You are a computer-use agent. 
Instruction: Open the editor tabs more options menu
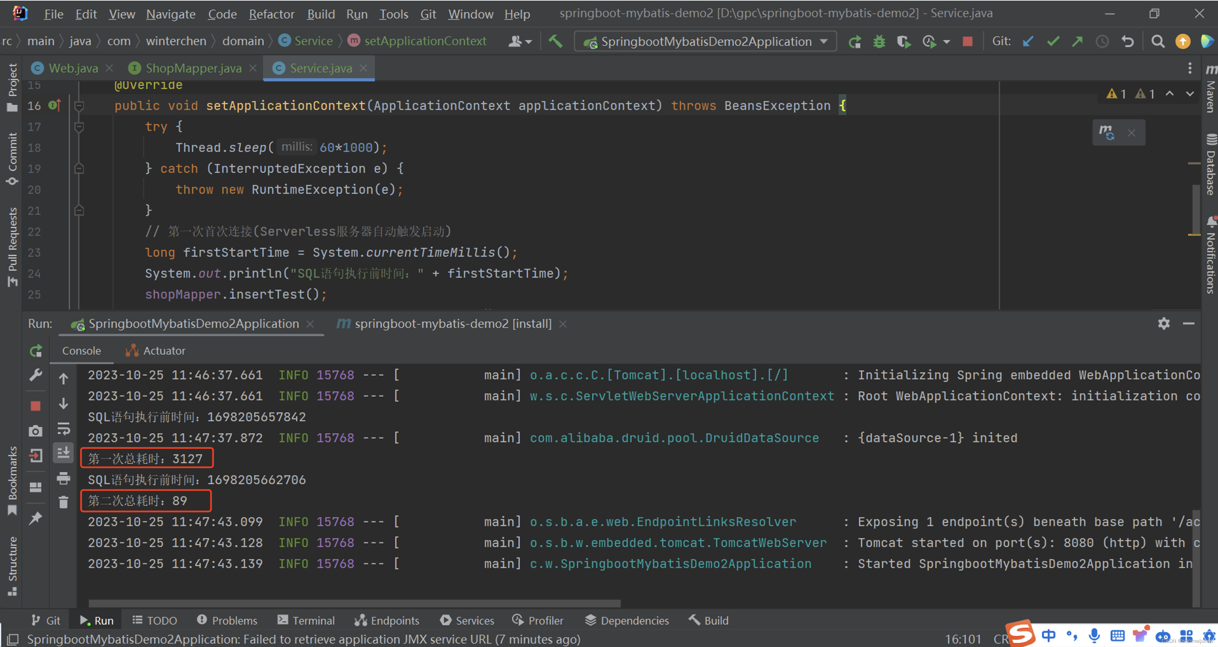1190,68
